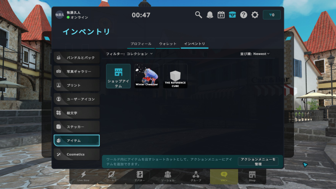Open the Live Now lightning icon
Viewport: 336px width, 189px height.
[83, 176]
